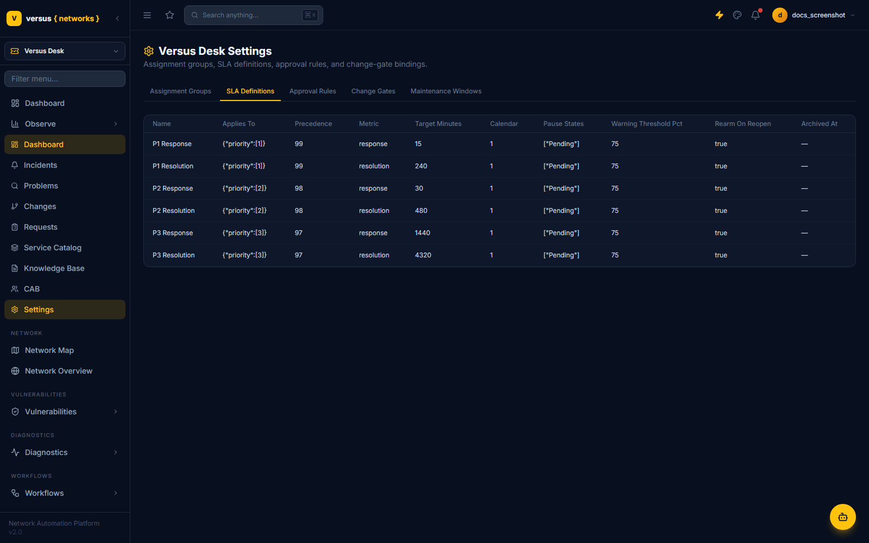
Task: Open the notifications bell
Action: (755, 15)
